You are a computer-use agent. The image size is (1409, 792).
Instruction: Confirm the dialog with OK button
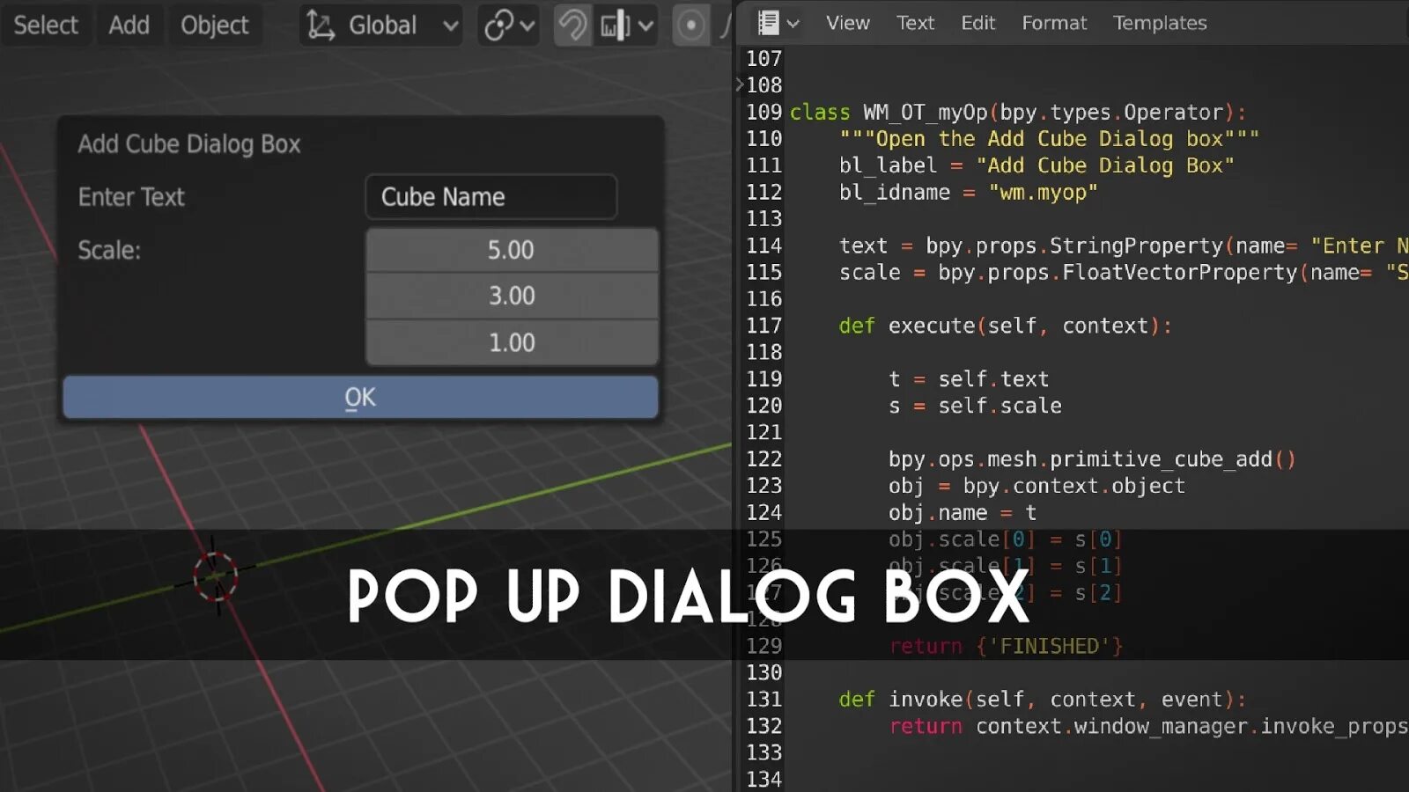[x=360, y=398]
